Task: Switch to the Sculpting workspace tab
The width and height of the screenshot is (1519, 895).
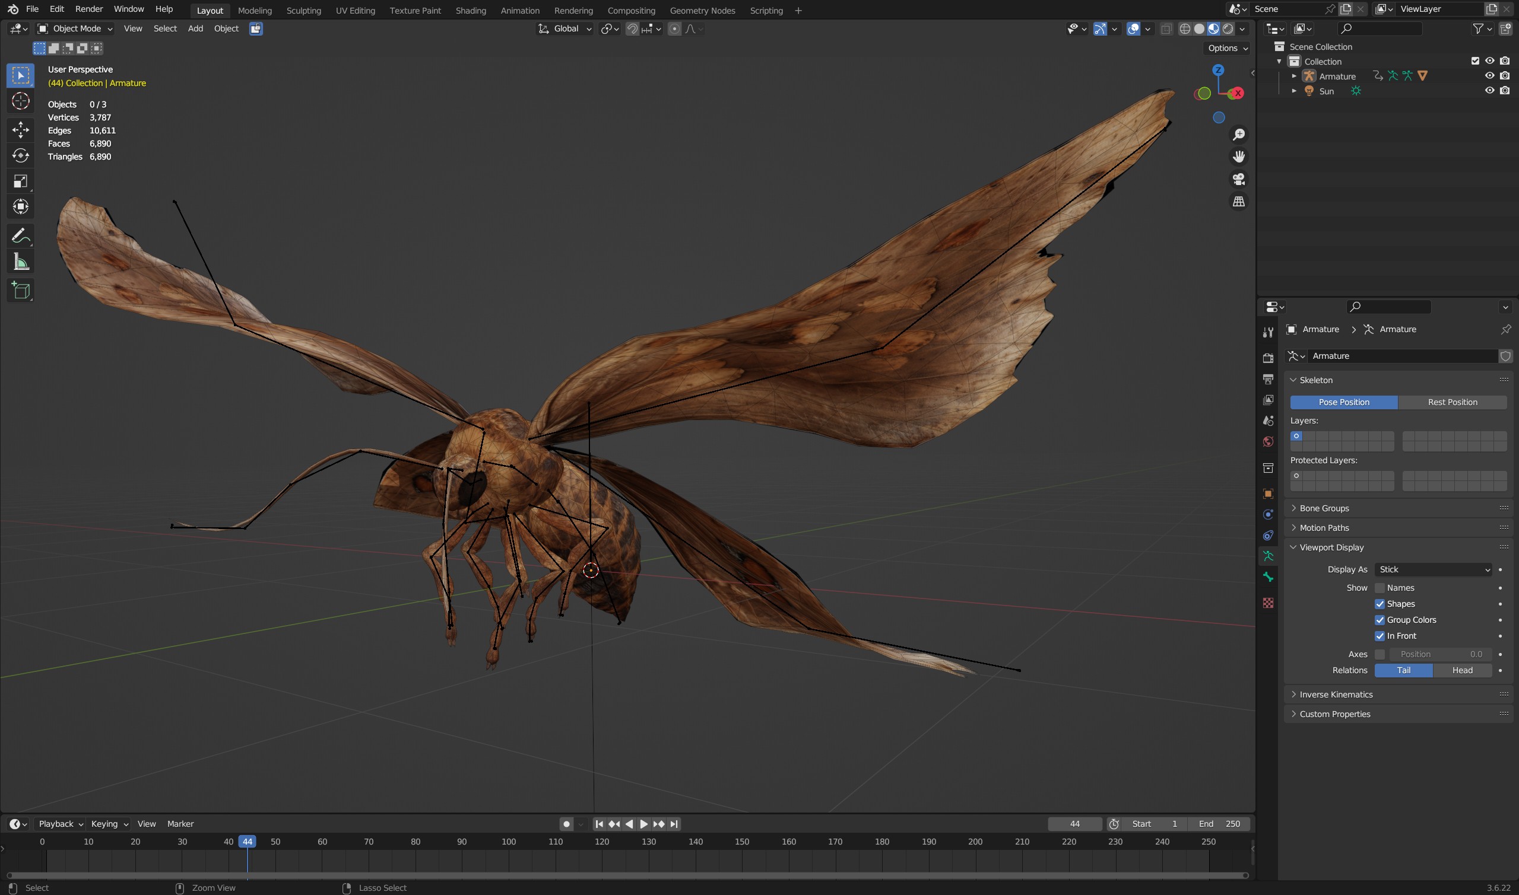Action: 303,10
